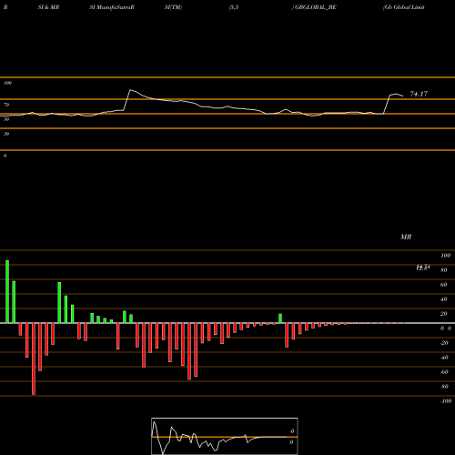The image size is (455, 455).
Task: Click the GBGLOBAL_BE symbol label
Action: (x=316, y=7)
